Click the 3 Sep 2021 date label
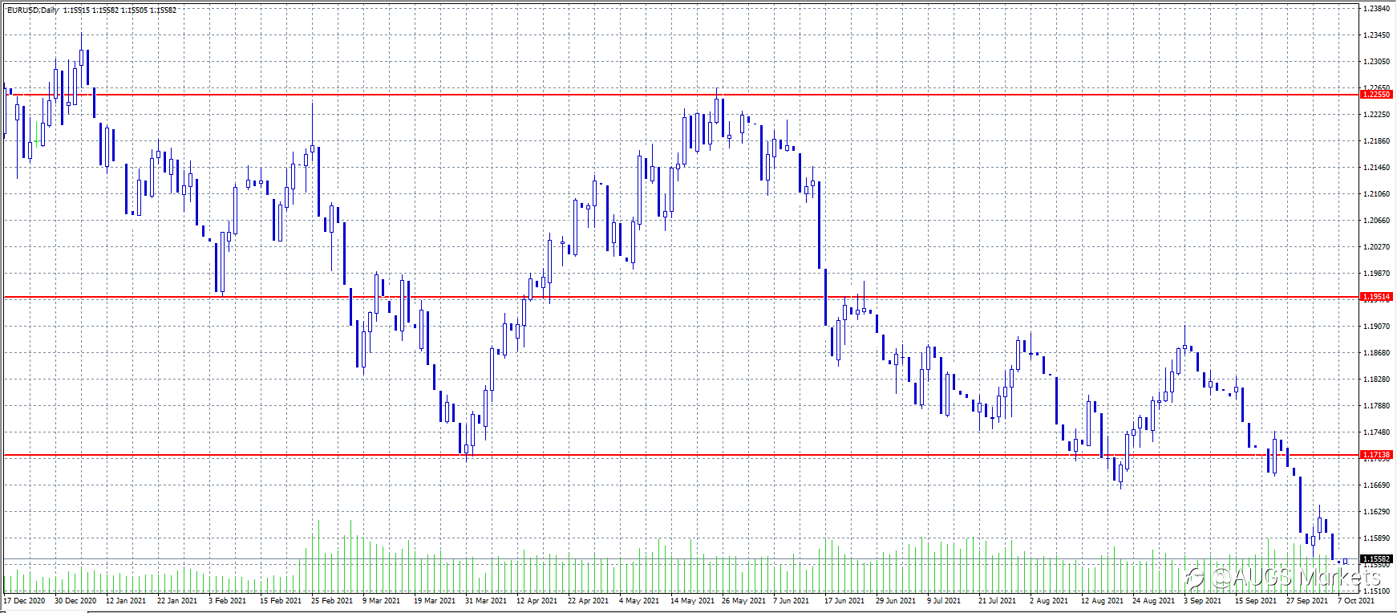The height and width of the screenshot is (613, 1397). pos(1201,600)
